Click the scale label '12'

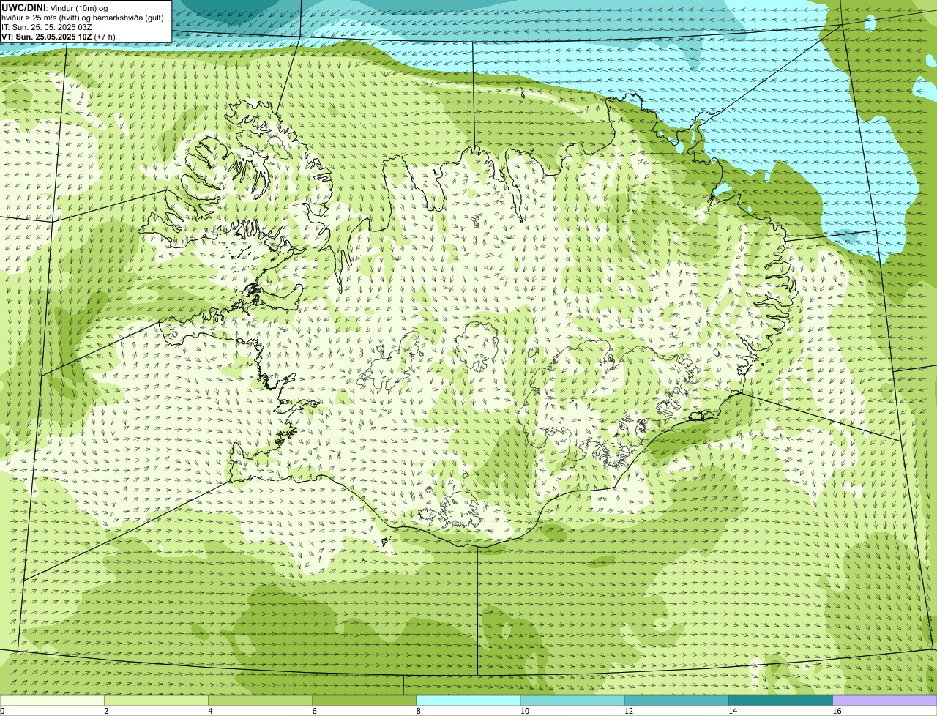click(629, 711)
